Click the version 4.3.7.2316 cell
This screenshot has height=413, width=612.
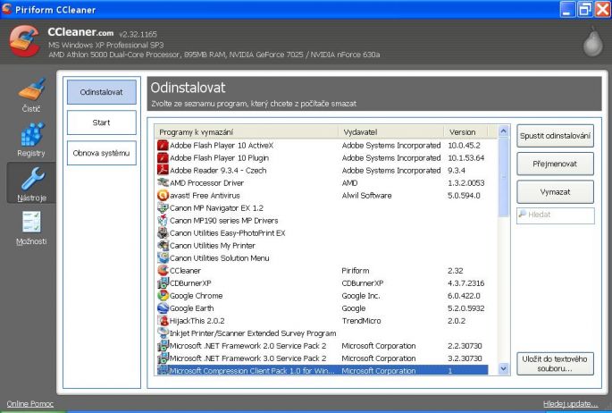tap(466, 283)
